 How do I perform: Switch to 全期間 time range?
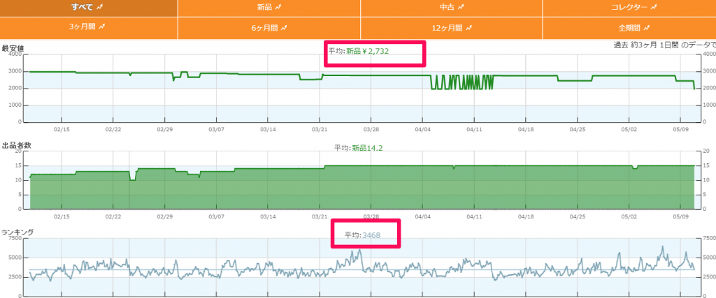coord(629,28)
